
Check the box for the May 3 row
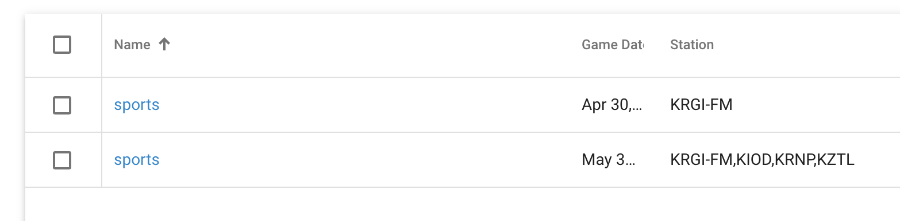pos(62,160)
